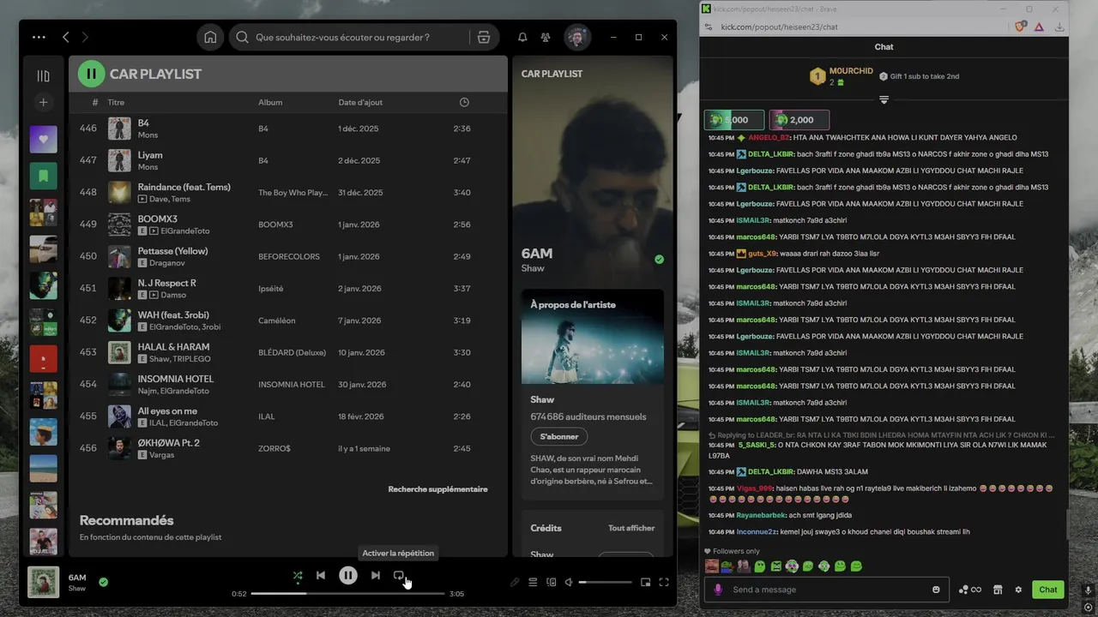This screenshot has width=1098, height=617.
Task: Click 'Recherche supplémentaire' link
Action: click(x=437, y=489)
